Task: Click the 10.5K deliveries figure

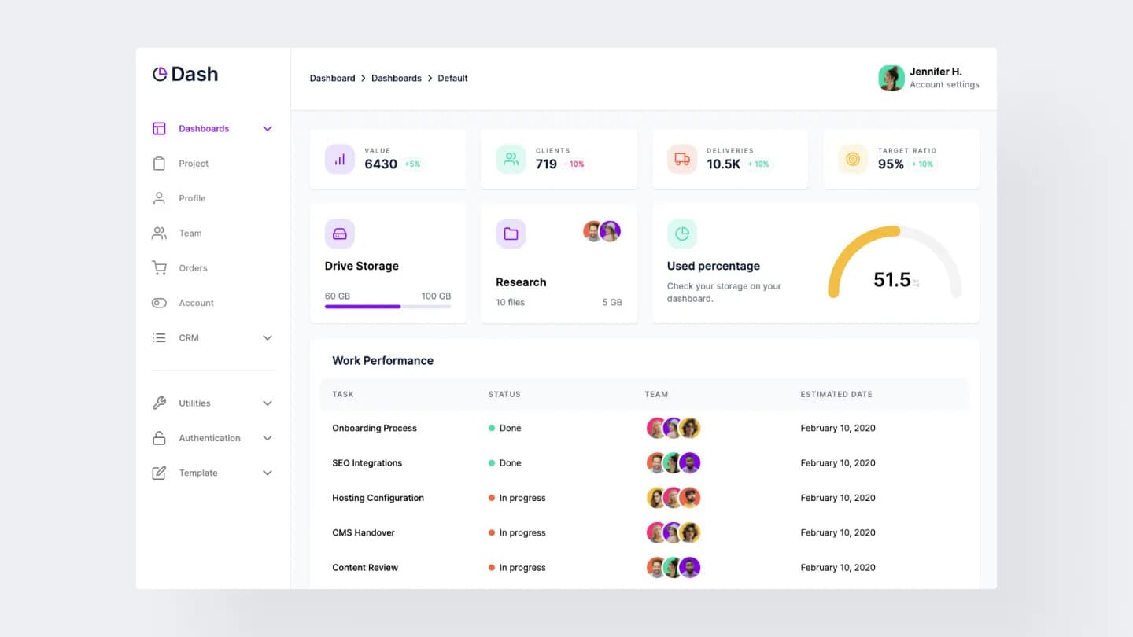Action: pos(723,164)
